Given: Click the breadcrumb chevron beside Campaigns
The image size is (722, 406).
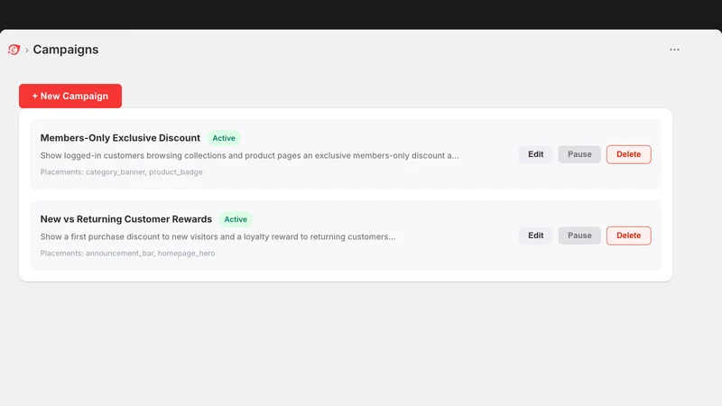Looking at the screenshot, I should coord(27,50).
